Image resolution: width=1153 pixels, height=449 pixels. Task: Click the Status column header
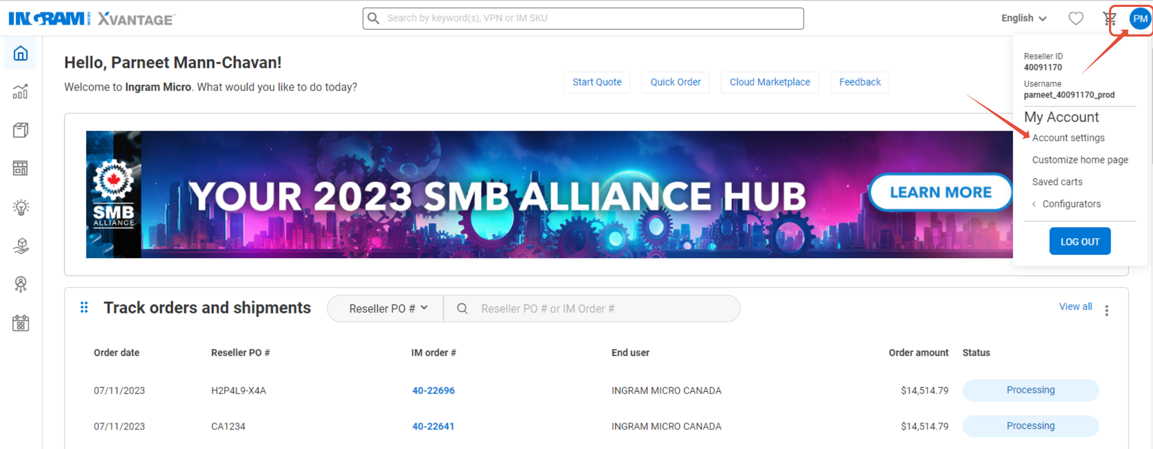(976, 353)
